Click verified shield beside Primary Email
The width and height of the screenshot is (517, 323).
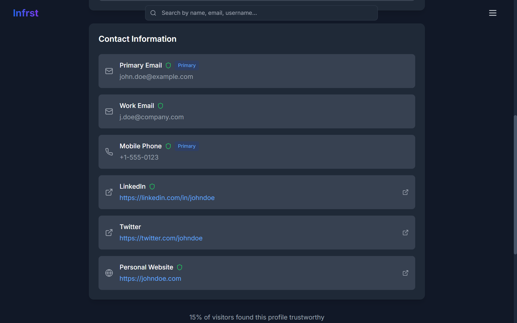click(168, 65)
